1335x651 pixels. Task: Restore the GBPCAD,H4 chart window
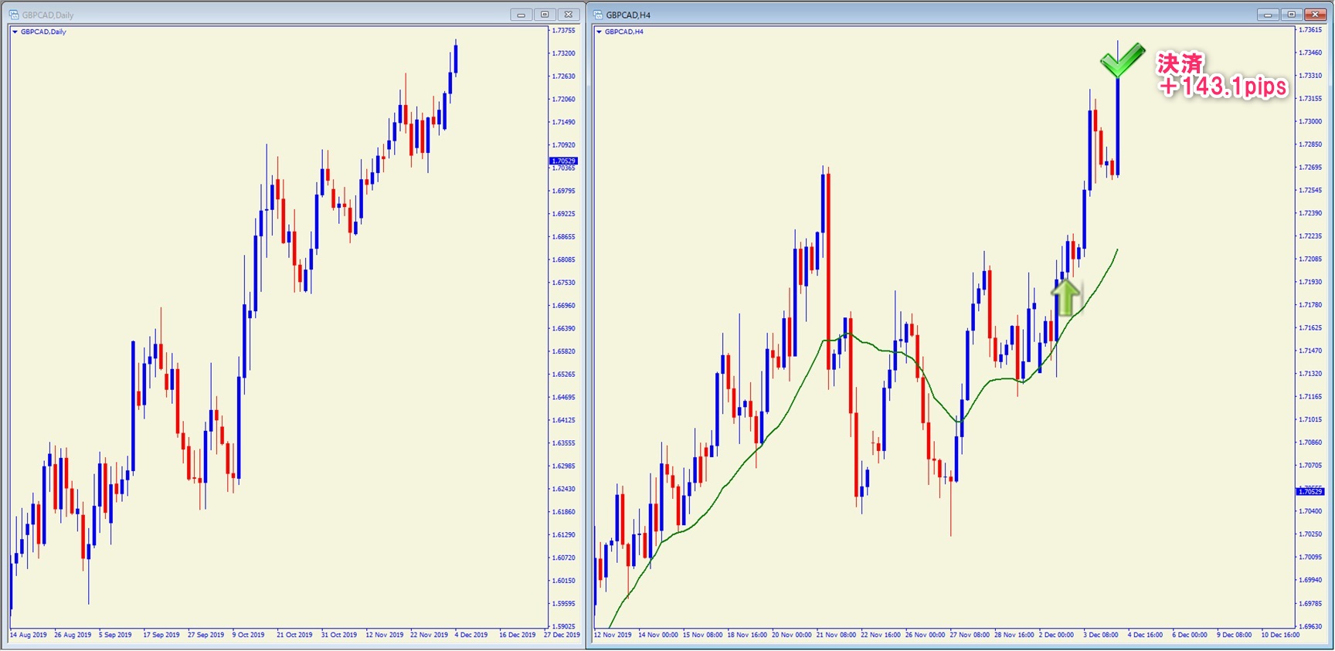(1291, 15)
